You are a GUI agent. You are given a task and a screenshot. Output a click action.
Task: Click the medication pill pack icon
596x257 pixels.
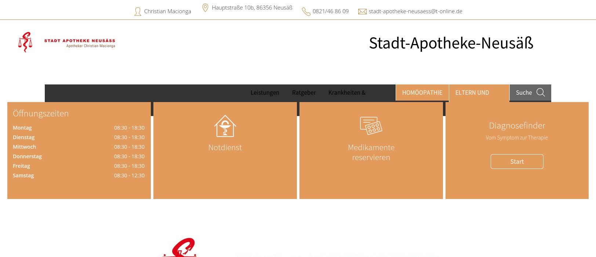371,126
